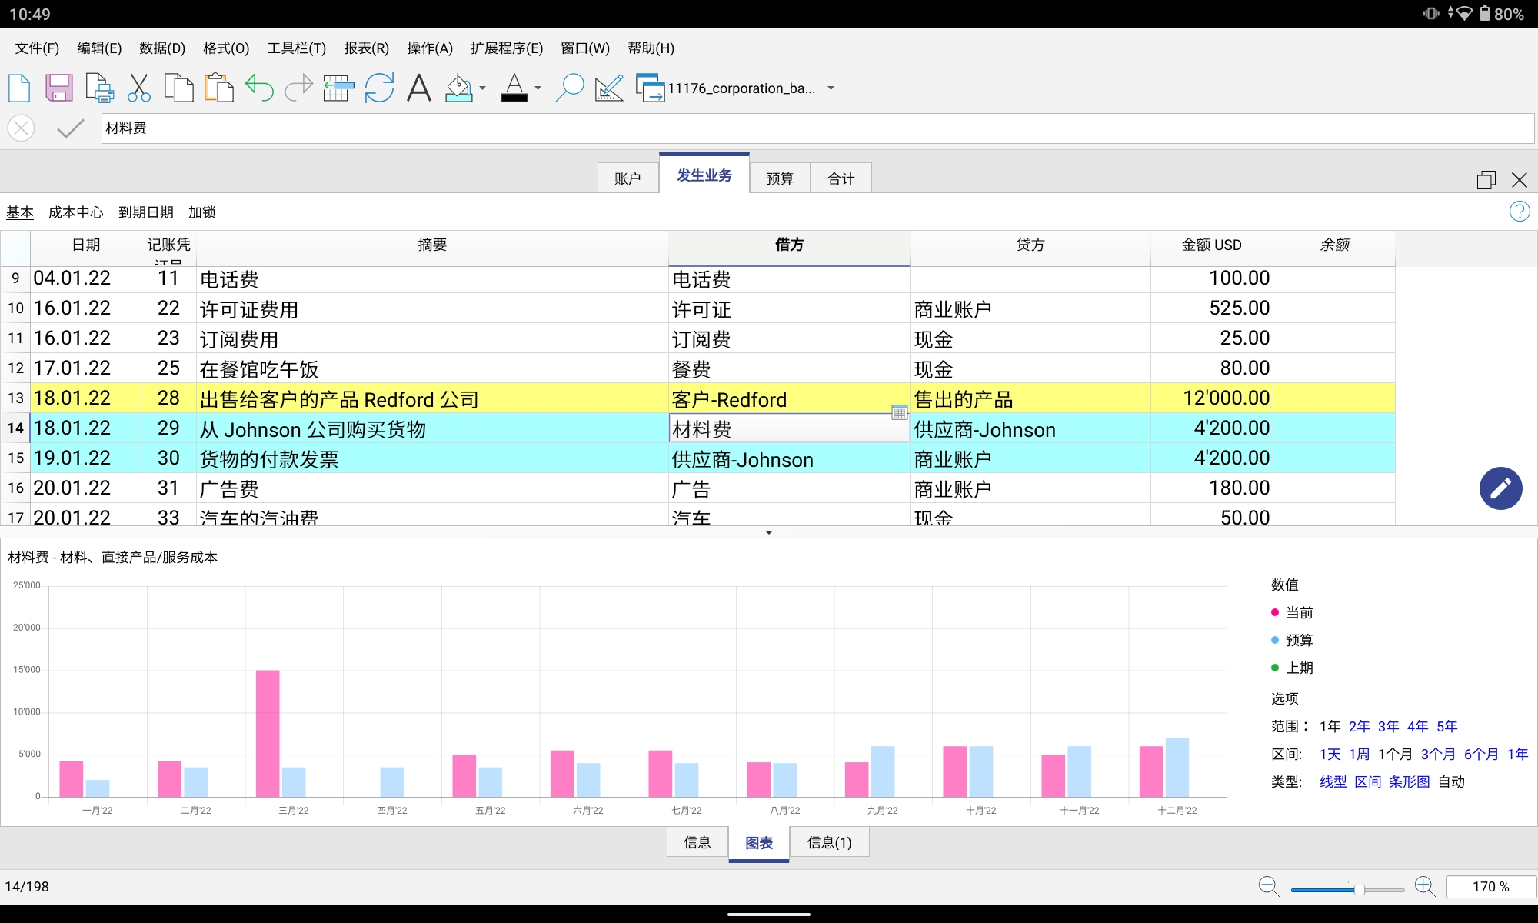The width and height of the screenshot is (1538, 923).
Task: Open the font letter A icon
Action: pyautogui.click(x=419, y=88)
